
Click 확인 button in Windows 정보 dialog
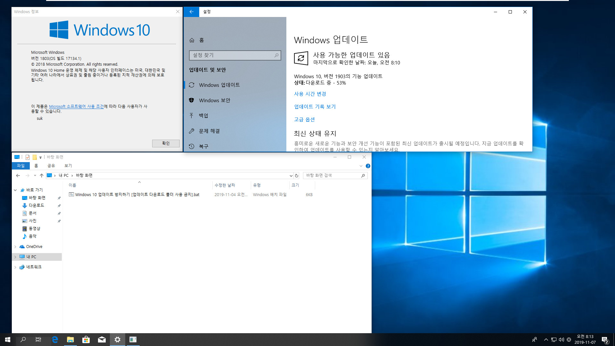pyautogui.click(x=166, y=143)
